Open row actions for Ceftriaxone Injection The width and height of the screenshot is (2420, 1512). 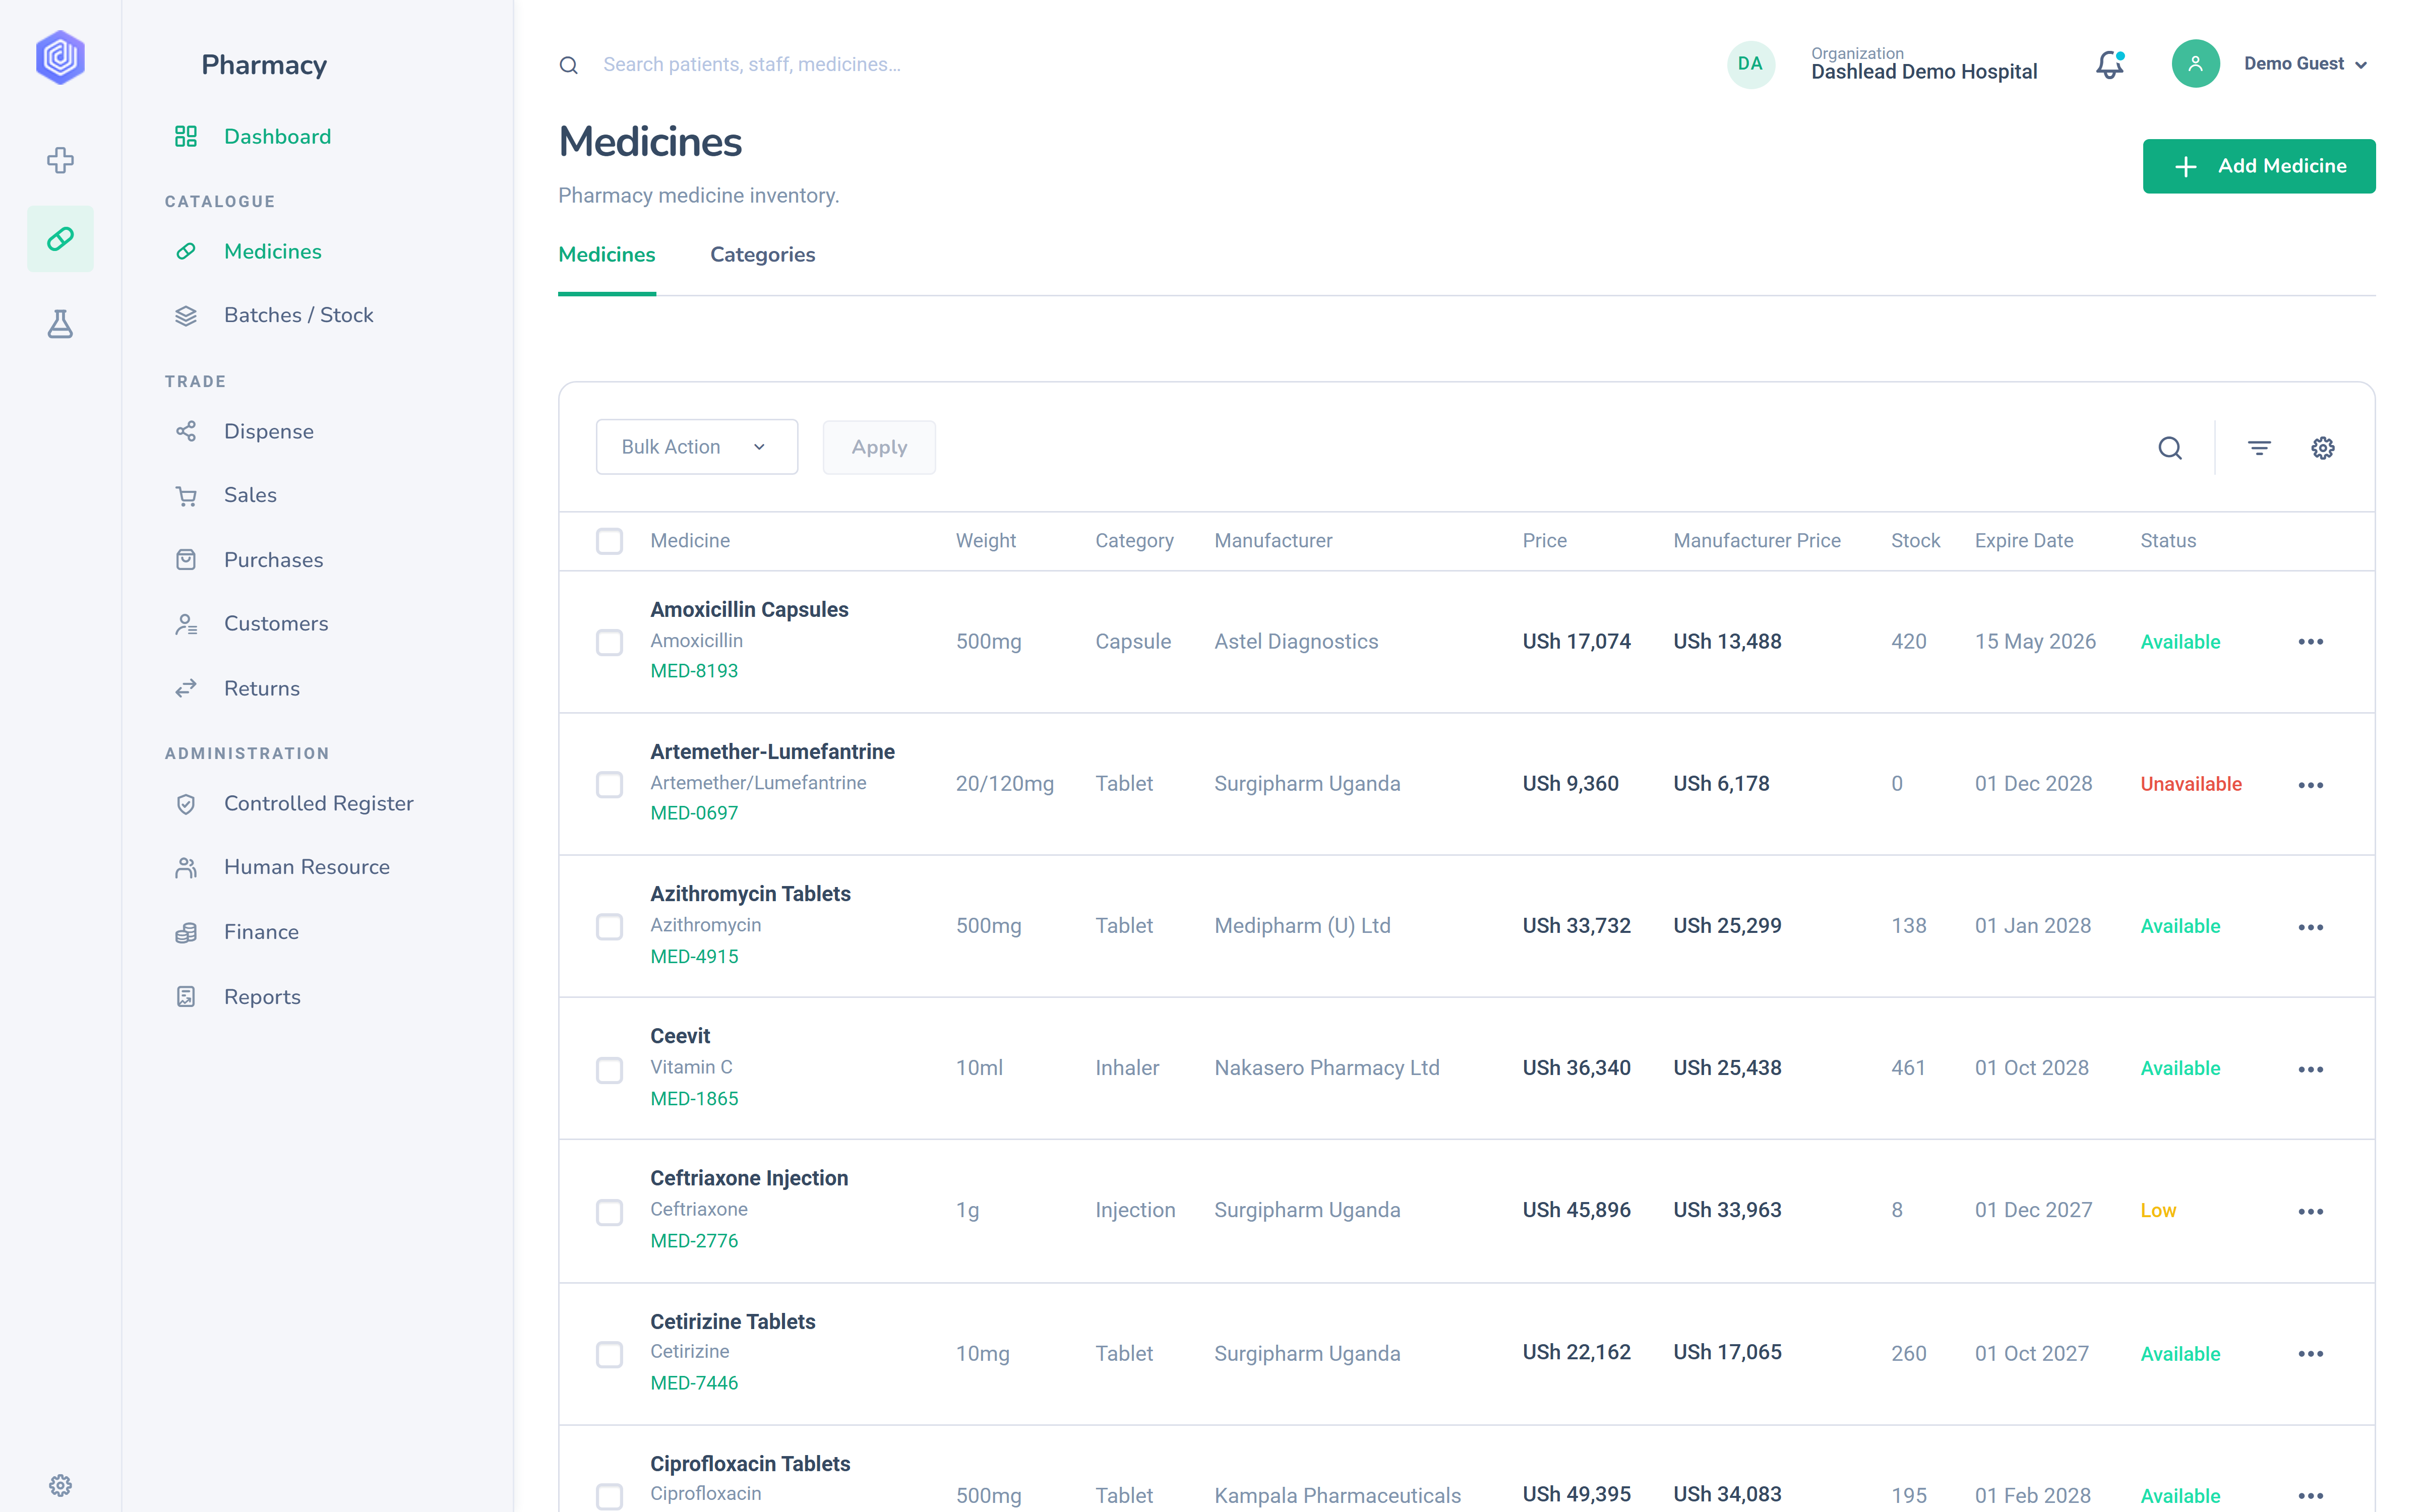(2311, 1211)
